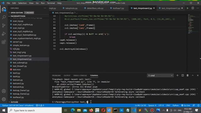Open simple_testcam.py in file explorer
The width and height of the screenshot is (201, 113).
click(x=21, y=45)
